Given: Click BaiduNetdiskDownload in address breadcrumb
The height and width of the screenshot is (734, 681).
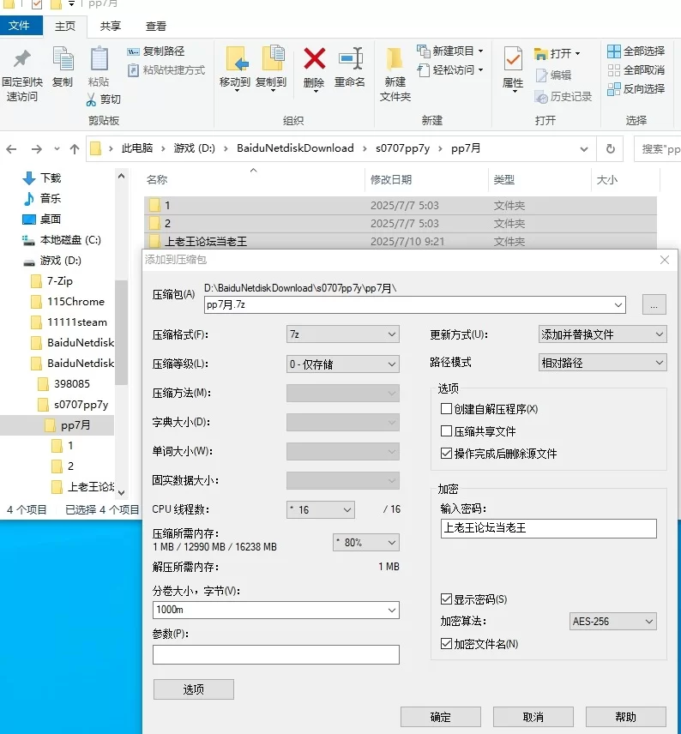Looking at the screenshot, I should [295, 148].
